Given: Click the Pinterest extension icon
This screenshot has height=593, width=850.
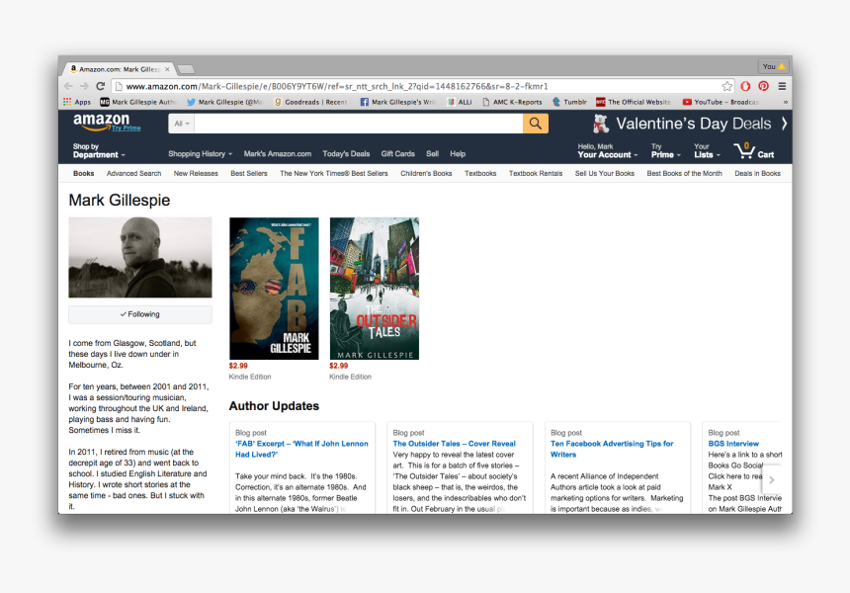Looking at the screenshot, I should tap(763, 86).
